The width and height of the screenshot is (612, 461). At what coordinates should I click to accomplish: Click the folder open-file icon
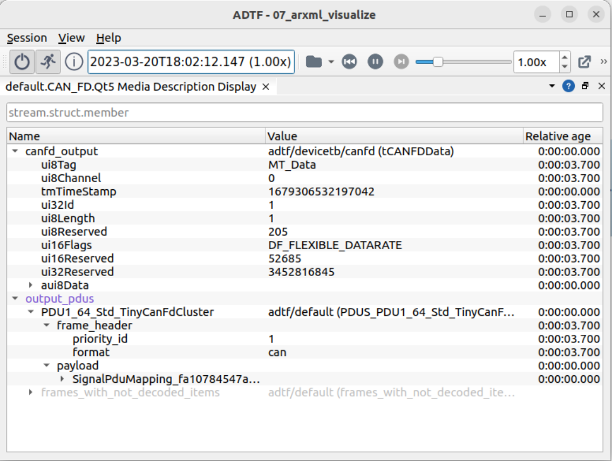point(314,62)
